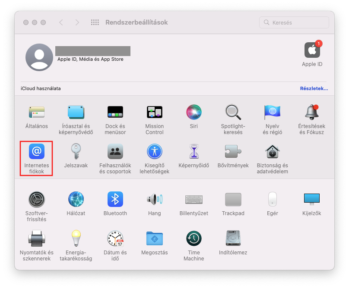This screenshot has width=349, height=288.
Task: Open Szoftverfrissítés pane
Action: pos(37,199)
